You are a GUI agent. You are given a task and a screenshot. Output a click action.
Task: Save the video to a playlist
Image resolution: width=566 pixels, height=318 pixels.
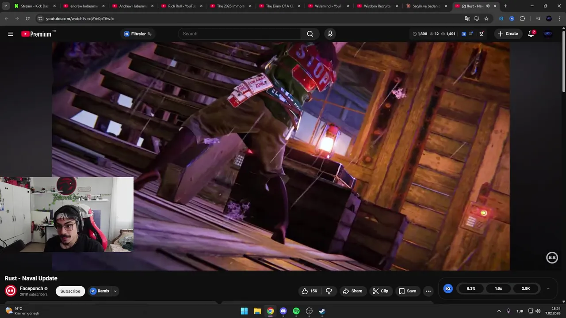407,291
